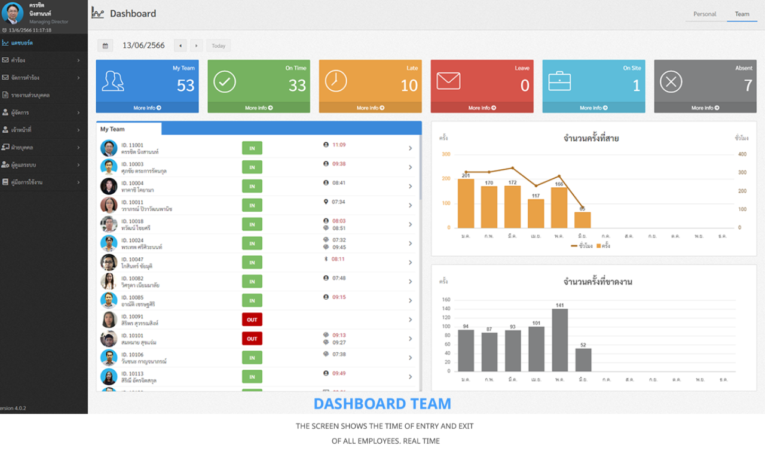765x460 pixels.
Task: Click the Today button
Action: click(x=218, y=46)
